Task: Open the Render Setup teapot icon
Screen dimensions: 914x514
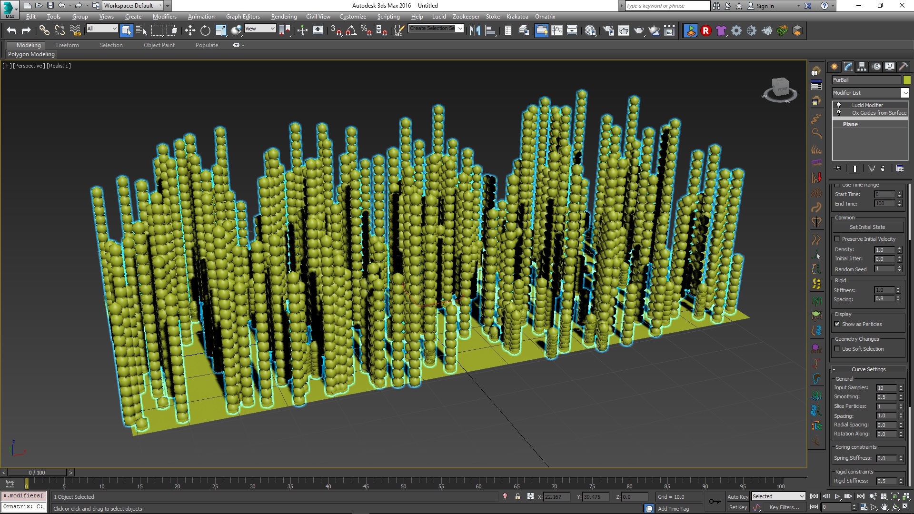Action: click(608, 30)
